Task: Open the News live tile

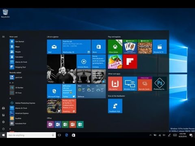Action: point(84,76)
